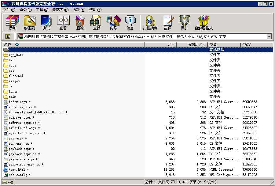275x186 pixels.
Task: Select the frozenui folder
Action: (x=13, y=76)
